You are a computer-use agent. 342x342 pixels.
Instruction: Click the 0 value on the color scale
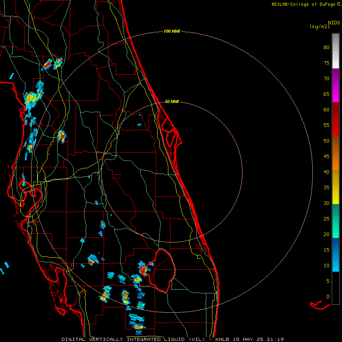328,297
